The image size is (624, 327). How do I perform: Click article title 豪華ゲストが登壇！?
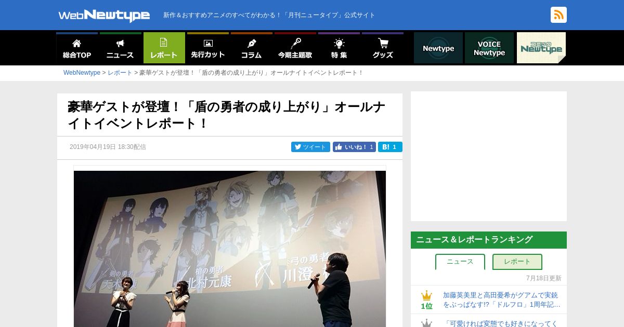pos(227,115)
